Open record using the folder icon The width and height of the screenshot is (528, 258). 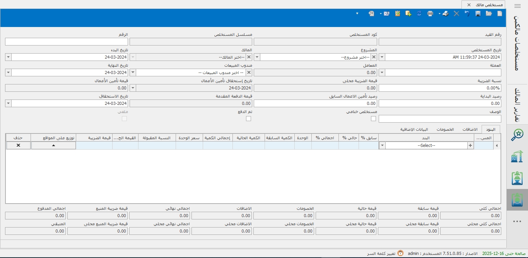[x=489, y=13]
